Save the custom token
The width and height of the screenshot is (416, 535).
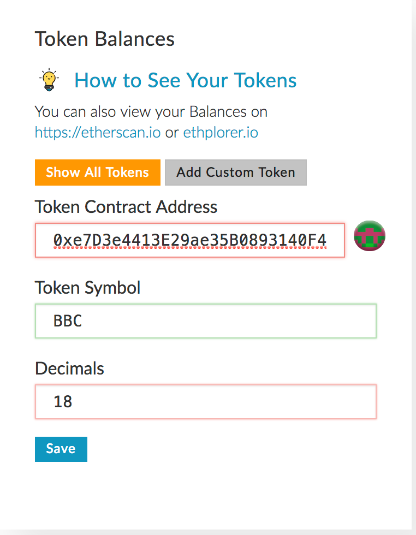(x=61, y=449)
